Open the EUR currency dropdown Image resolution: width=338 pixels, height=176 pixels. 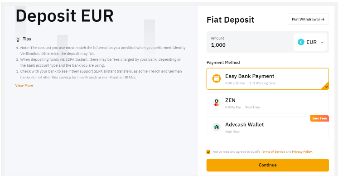310,42
